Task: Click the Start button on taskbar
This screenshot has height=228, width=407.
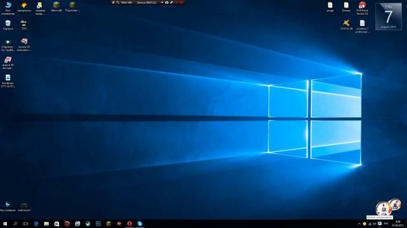Action: pos(5,224)
